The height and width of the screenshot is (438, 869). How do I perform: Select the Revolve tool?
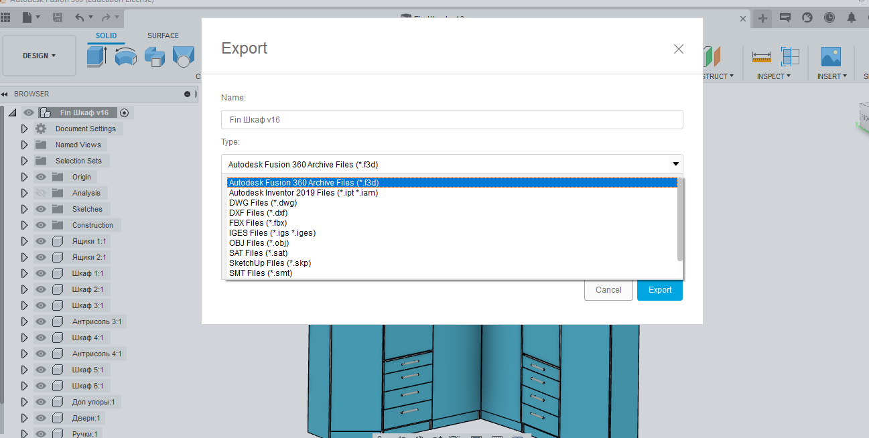point(126,56)
